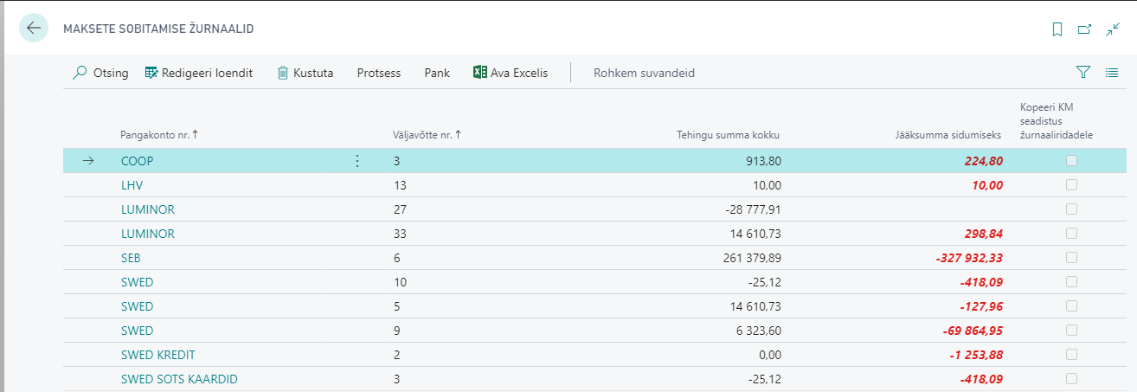Enable the checkbox in LHV row
Image resolution: width=1137 pixels, height=392 pixels.
[1072, 185]
